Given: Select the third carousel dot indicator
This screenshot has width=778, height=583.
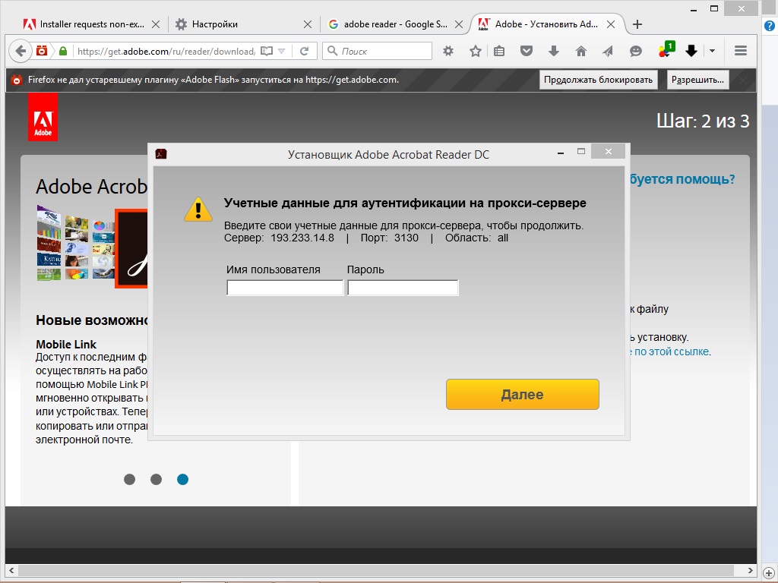Looking at the screenshot, I should point(182,479).
